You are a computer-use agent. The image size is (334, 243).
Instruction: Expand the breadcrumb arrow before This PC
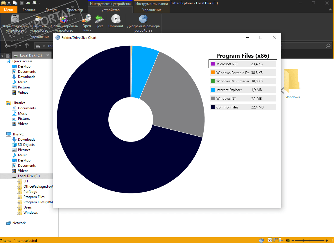(x=44, y=46)
